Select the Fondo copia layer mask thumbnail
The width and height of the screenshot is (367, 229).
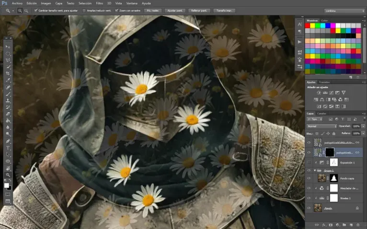coord(334,178)
